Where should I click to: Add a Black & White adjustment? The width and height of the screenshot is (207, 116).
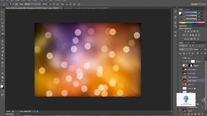pyautogui.click(x=190, y=35)
